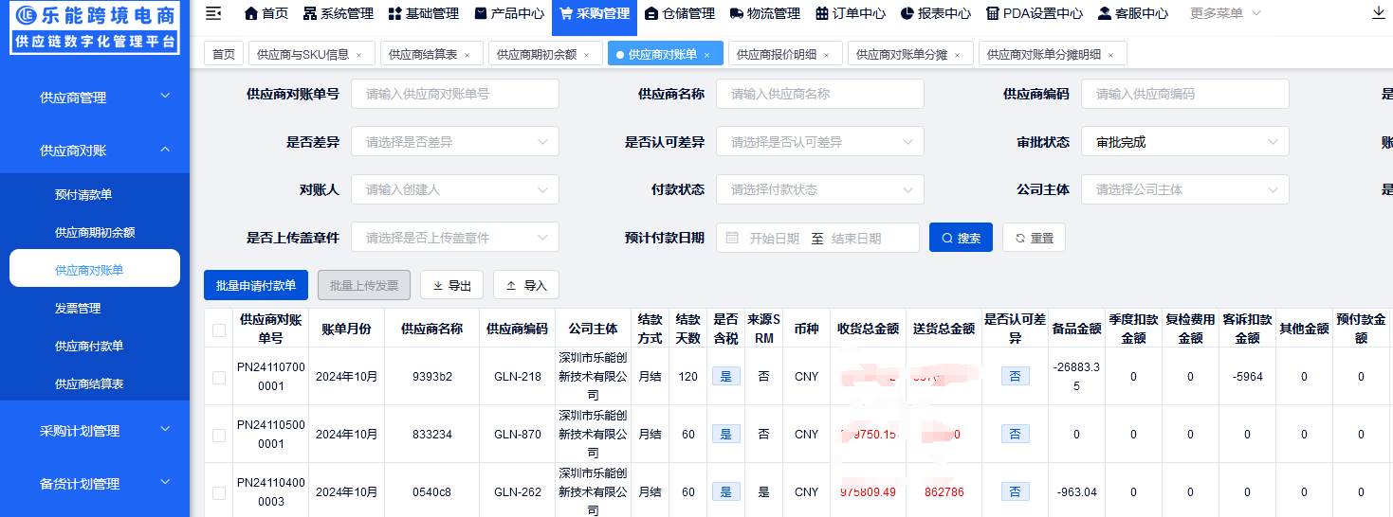This screenshot has height=517, width=1393.
Task: Expand 供应商管理 in the sidebar
Action: (x=95, y=97)
